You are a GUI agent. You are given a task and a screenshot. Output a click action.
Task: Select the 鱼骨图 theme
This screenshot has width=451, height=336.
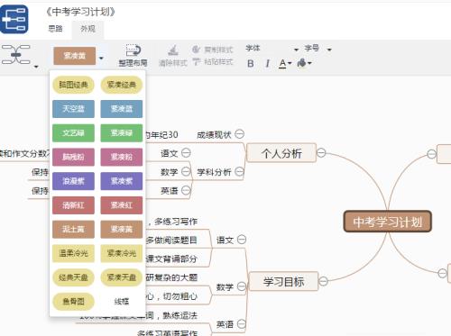coord(73,302)
